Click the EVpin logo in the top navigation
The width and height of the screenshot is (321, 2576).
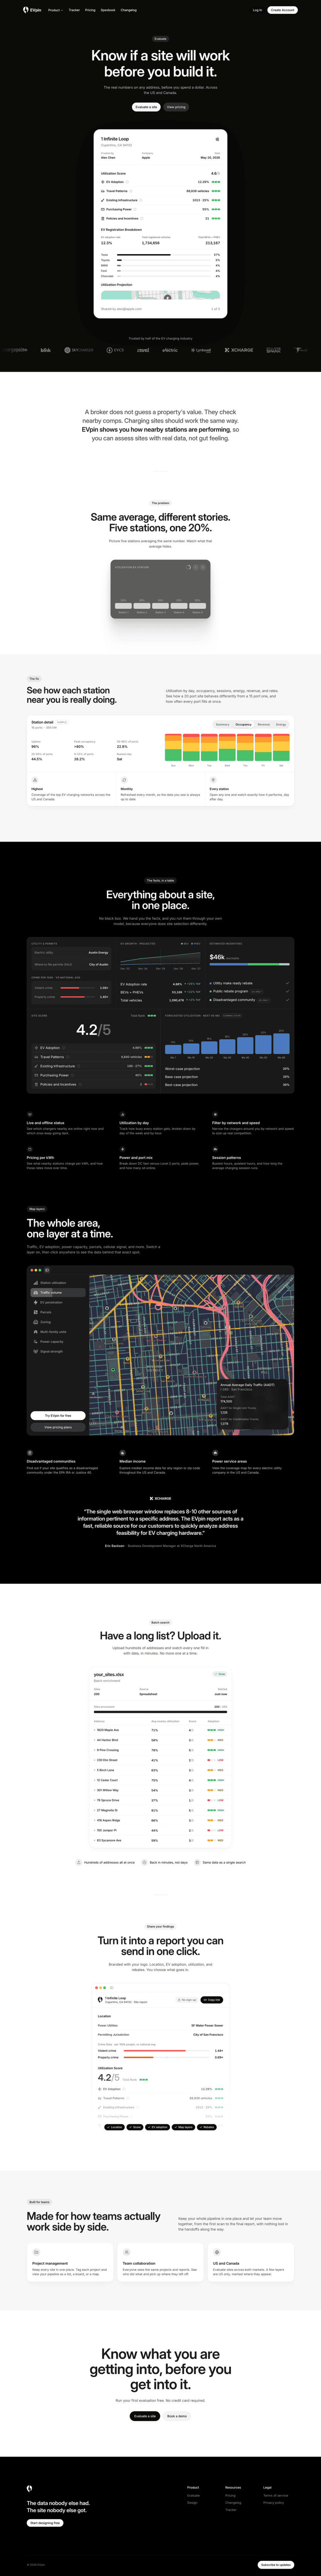point(33,10)
